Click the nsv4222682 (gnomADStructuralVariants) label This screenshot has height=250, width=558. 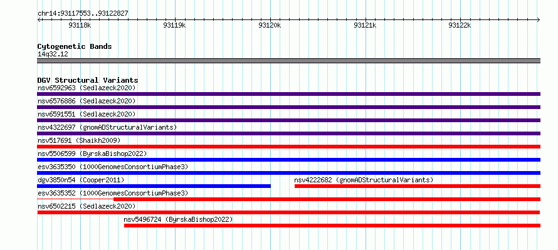(364, 180)
